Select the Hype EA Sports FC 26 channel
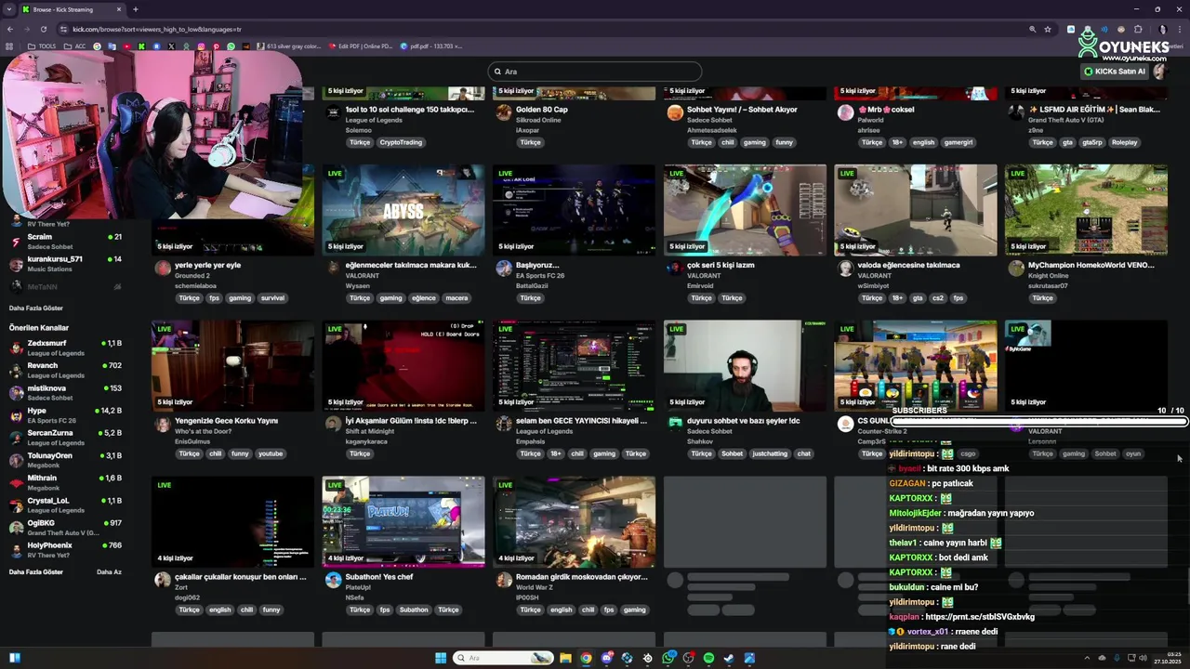The height and width of the screenshot is (669, 1190). click(65, 414)
